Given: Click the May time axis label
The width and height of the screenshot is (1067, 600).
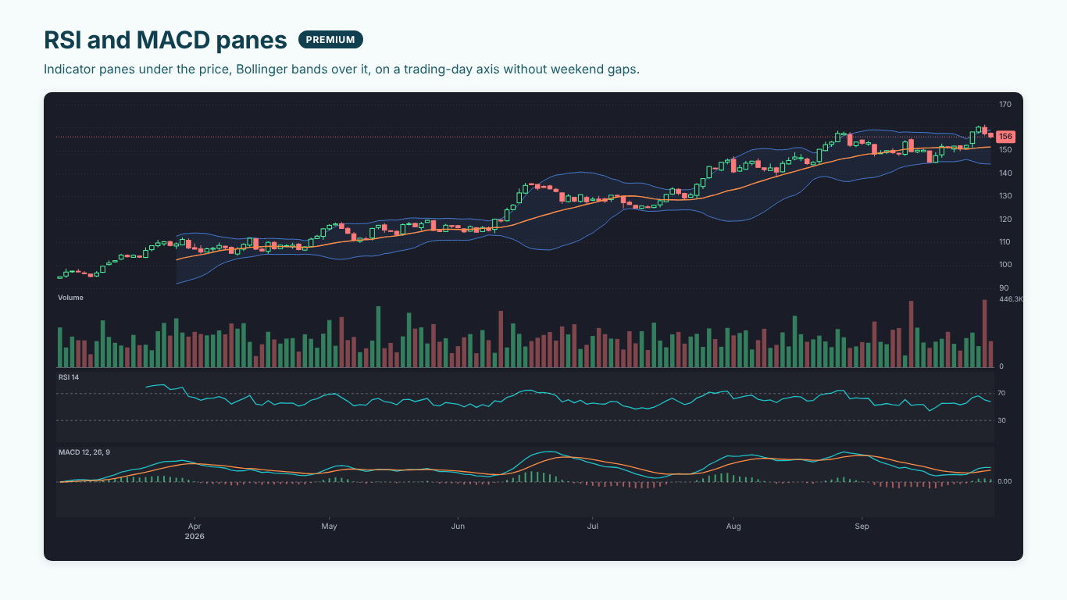Looking at the screenshot, I should coord(329,527).
